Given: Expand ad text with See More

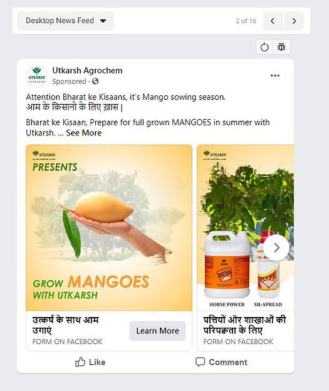Looking at the screenshot, I should point(84,133).
